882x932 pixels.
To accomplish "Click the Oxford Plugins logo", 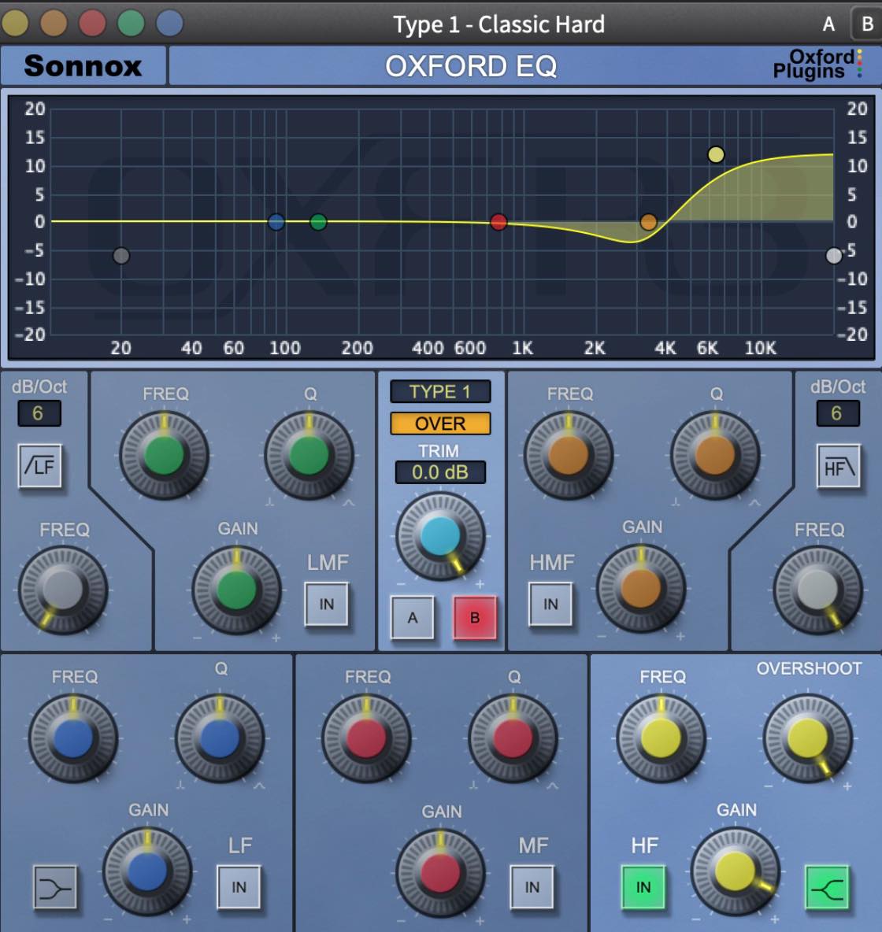I will tap(817, 65).
